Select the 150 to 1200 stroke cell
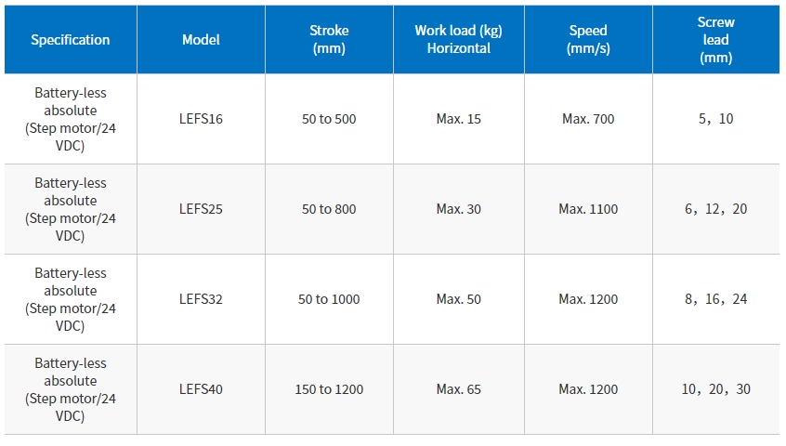786x446 pixels. click(x=329, y=389)
